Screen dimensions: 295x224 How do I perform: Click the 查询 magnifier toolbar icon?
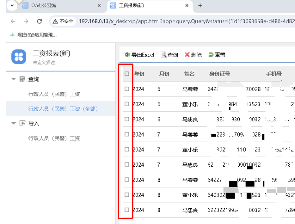coord(164,55)
